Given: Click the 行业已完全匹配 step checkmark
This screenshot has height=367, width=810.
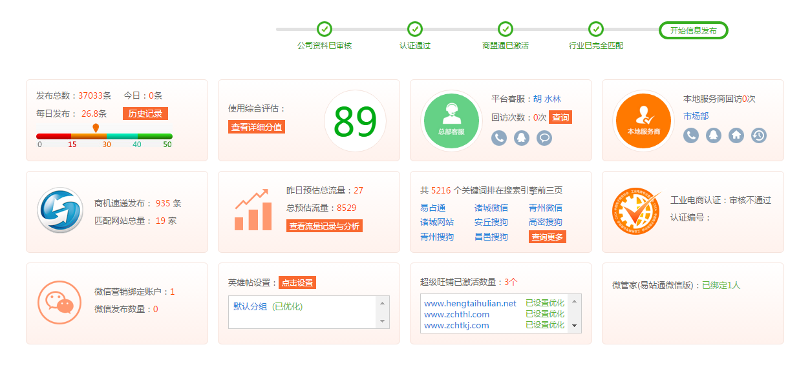Looking at the screenshot, I should tap(596, 30).
